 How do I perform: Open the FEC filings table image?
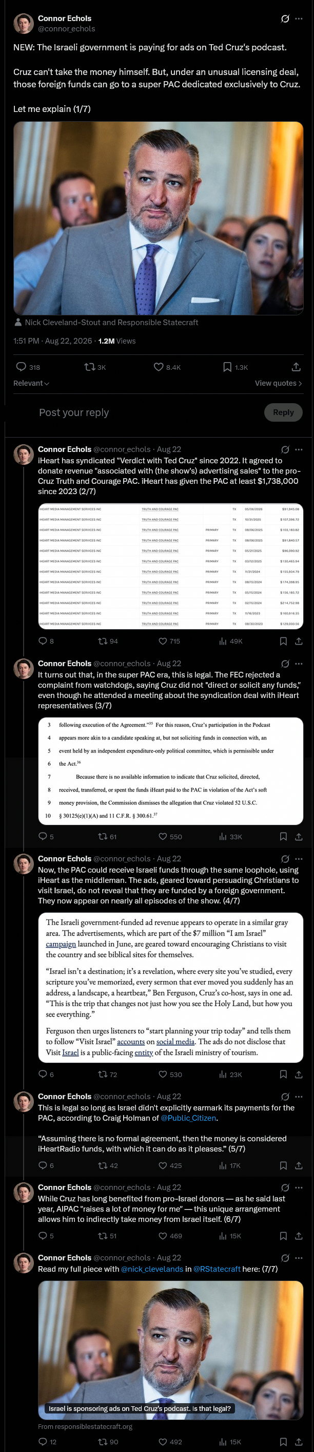[170, 566]
